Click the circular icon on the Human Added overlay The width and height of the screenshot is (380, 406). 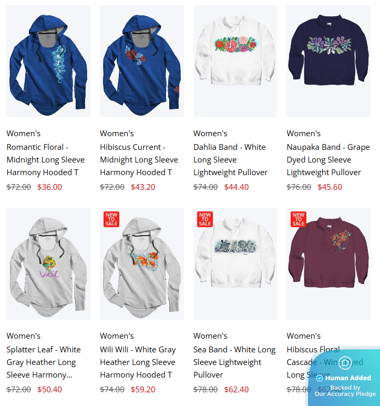click(x=345, y=363)
